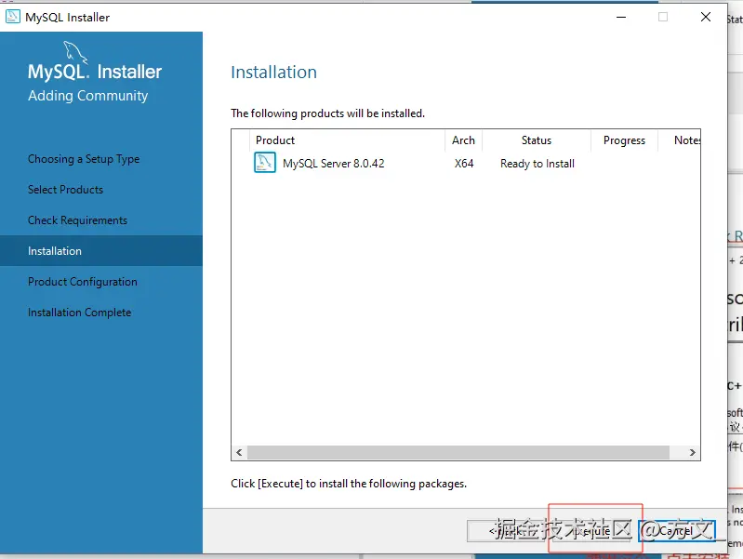The height and width of the screenshot is (559, 743).
Task: Click 'The following products will be installed' text
Action: 327,113
